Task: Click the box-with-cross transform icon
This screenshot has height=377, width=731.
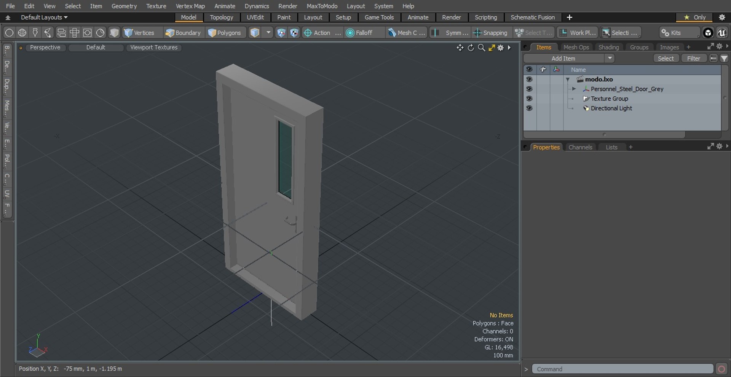Action: (x=74, y=33)
